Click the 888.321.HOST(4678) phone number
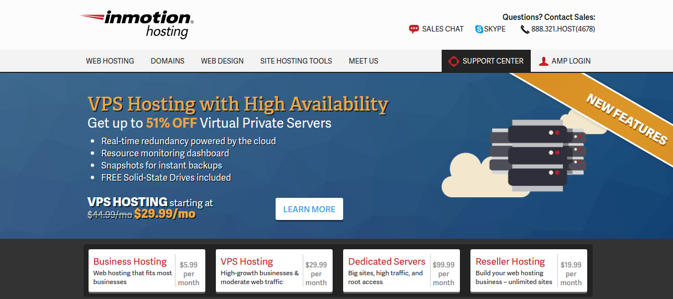Screen dimensions: 673x299 click(563, 29)
